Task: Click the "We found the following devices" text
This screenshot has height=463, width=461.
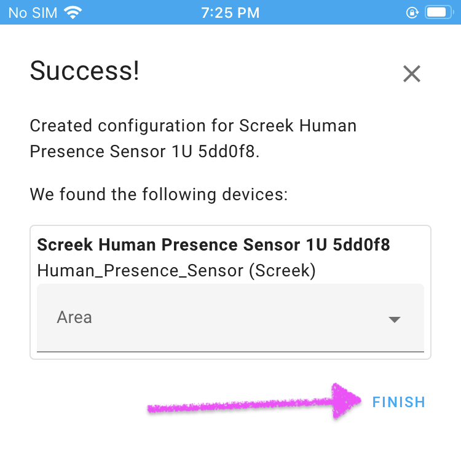Action: click(159, 194)
